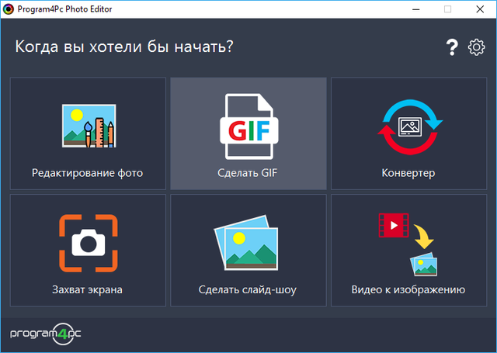Choose the "Захват экрана" text label
Image resolution: width=497 pixels, height=353 pixels.
click(x=88, y=290)
